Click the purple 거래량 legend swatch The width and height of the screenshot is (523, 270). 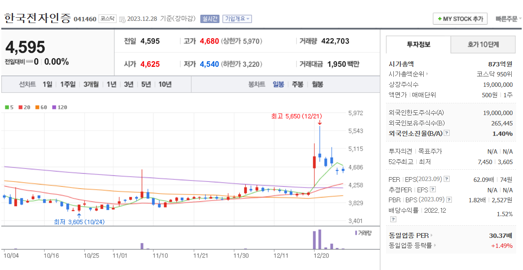[x=356, y=233]
